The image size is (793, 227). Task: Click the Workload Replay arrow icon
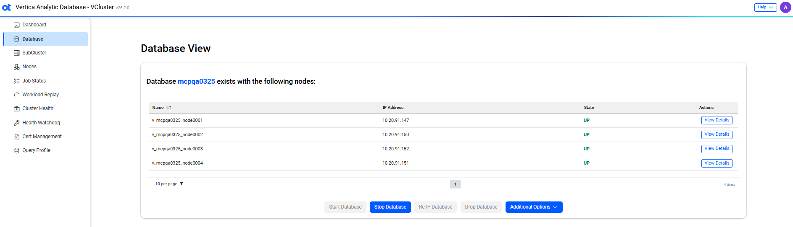17,95
